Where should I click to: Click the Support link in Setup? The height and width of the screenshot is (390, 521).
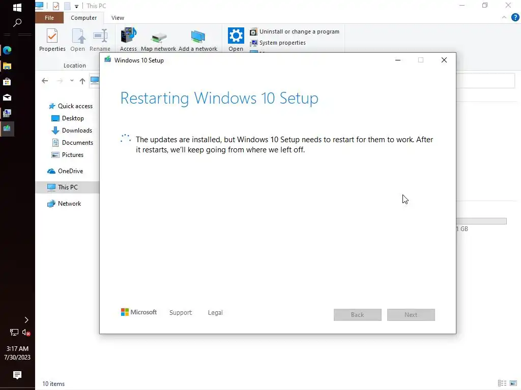coord(181,313)
